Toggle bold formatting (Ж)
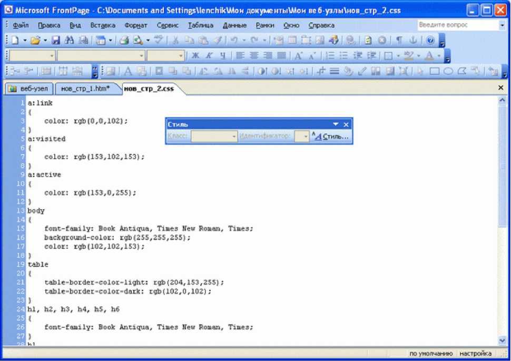 coord(195,56)
